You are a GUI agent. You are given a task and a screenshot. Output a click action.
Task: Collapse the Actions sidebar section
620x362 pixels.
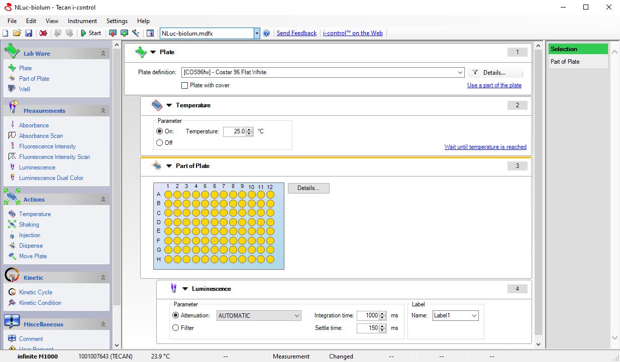point(103,200)
